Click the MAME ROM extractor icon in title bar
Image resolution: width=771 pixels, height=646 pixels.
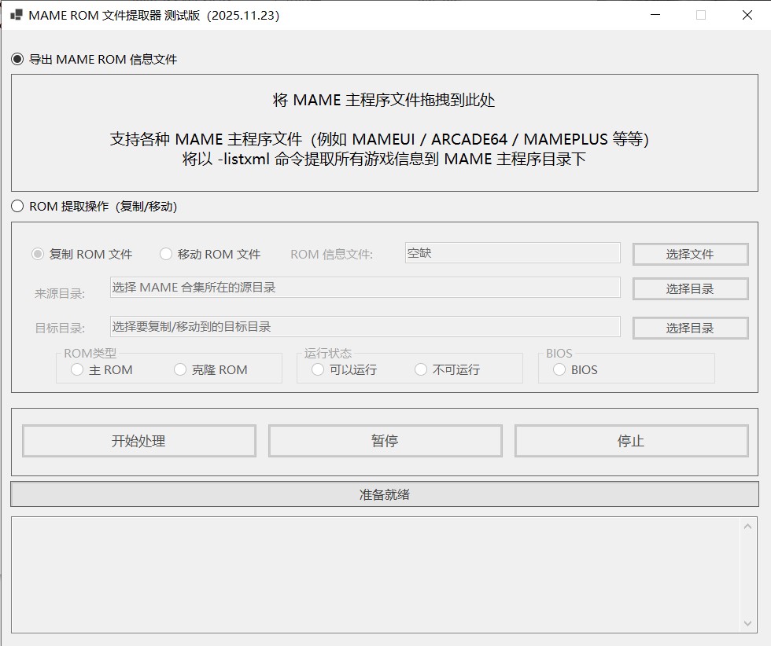point(17,15)
